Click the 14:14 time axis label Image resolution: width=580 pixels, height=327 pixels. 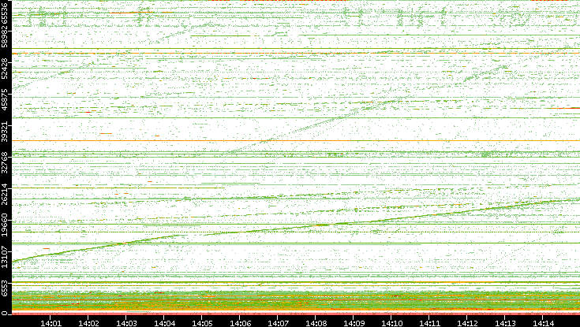tap(543, 324)
